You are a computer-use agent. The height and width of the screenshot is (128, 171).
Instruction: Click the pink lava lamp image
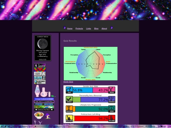(37, 91)
